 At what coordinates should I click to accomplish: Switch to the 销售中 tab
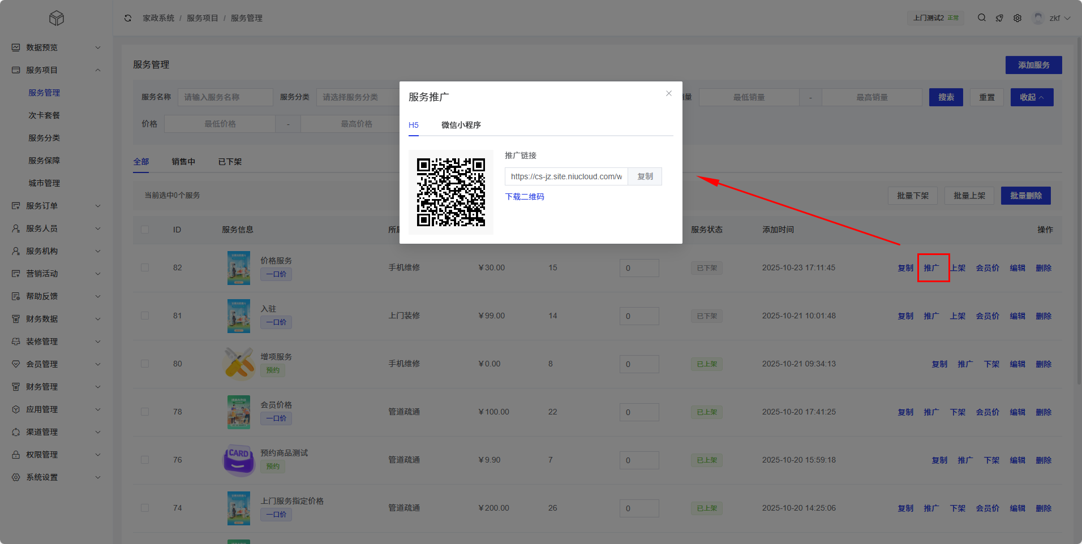[x=183, y=162]
